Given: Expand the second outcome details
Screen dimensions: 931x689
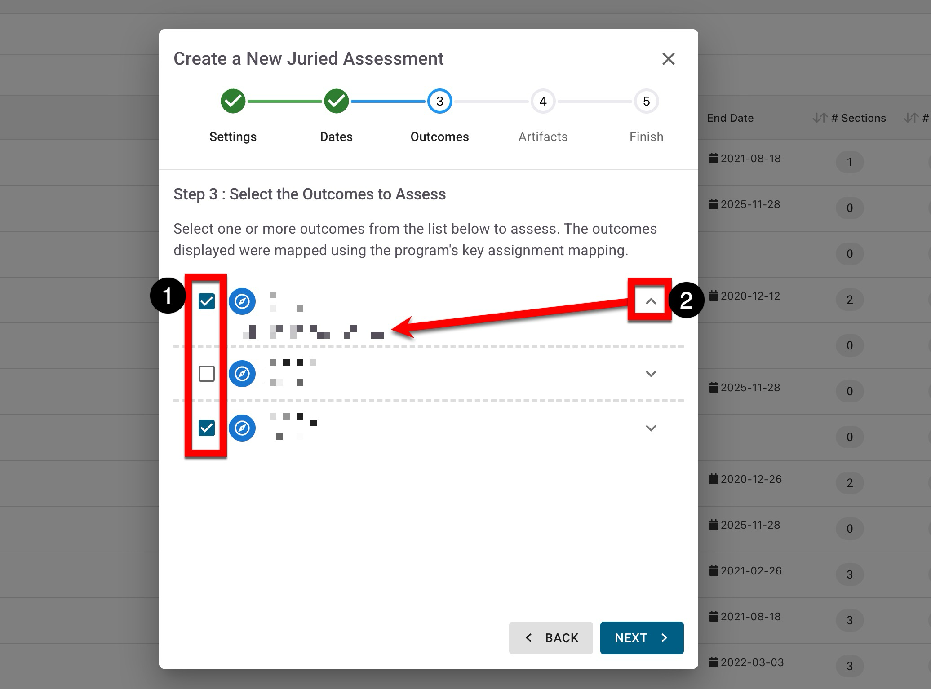Looking at the screenshot, I should click(651, 374).
